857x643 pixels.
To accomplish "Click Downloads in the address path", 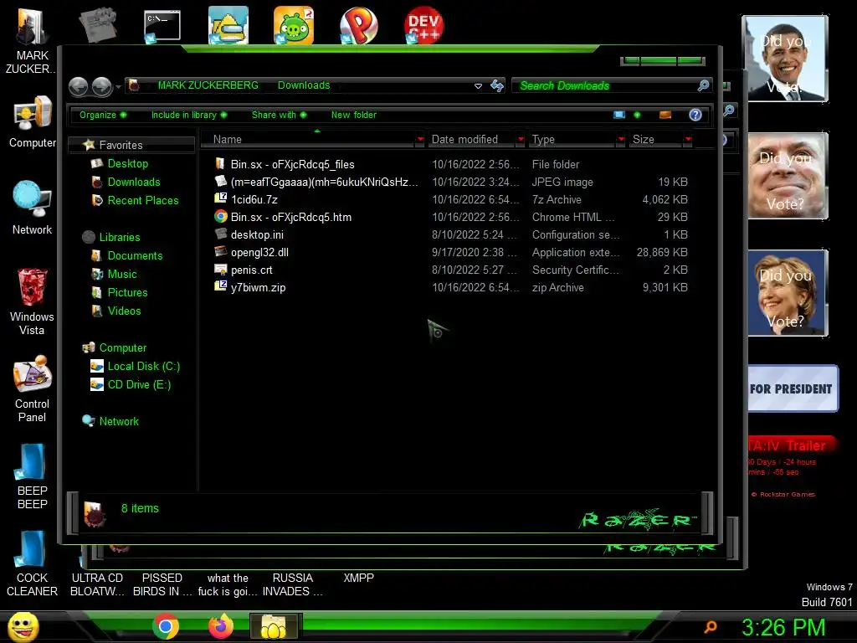I will (303, 85).
